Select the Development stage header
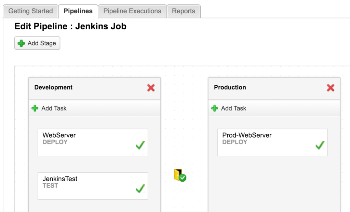The image size is (350, 212). 54,87
